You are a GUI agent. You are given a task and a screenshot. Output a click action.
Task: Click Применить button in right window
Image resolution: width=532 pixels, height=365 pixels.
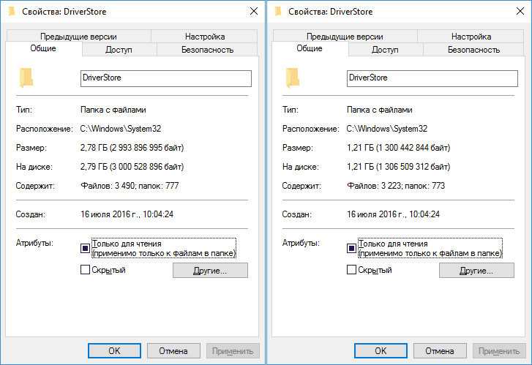click(499, 351)
